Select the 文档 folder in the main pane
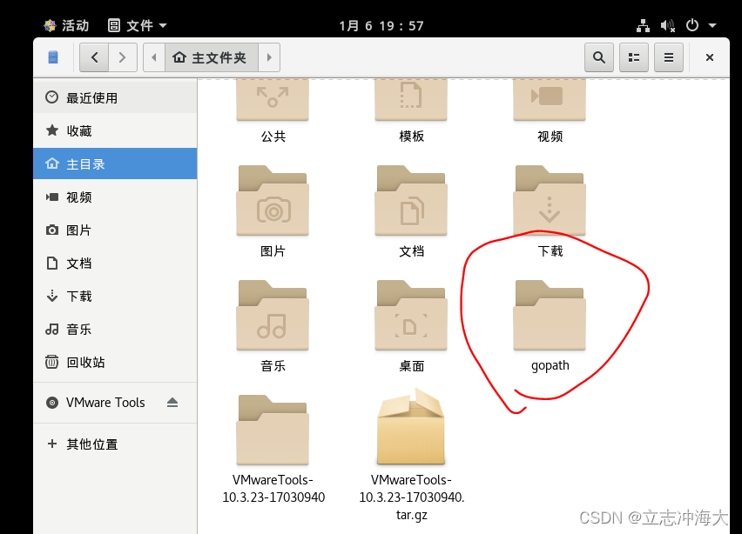Viewport: 742px width, 534px height. click(411, 200)
